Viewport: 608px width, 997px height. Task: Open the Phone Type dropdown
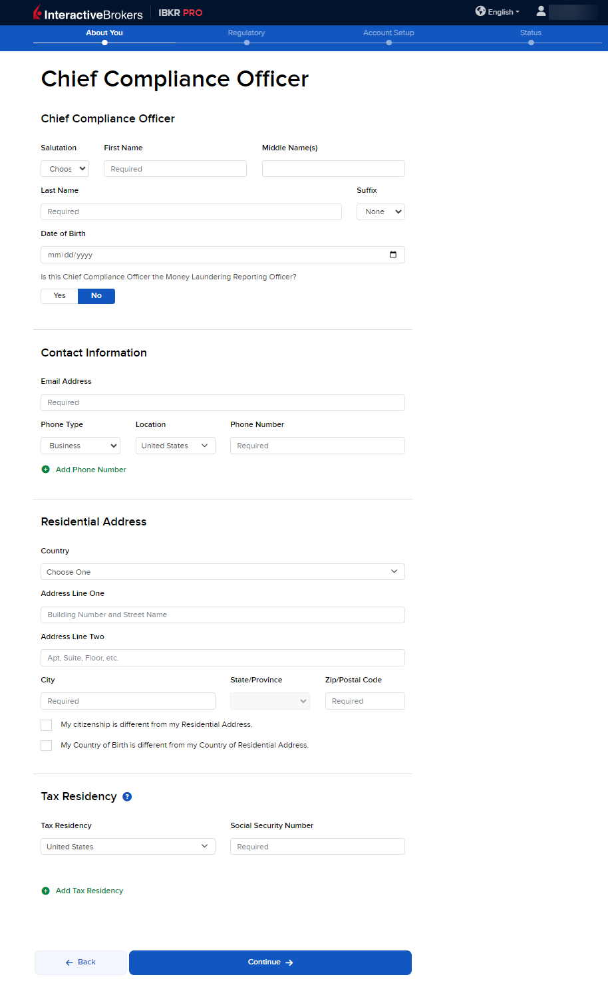coord(80,446)
